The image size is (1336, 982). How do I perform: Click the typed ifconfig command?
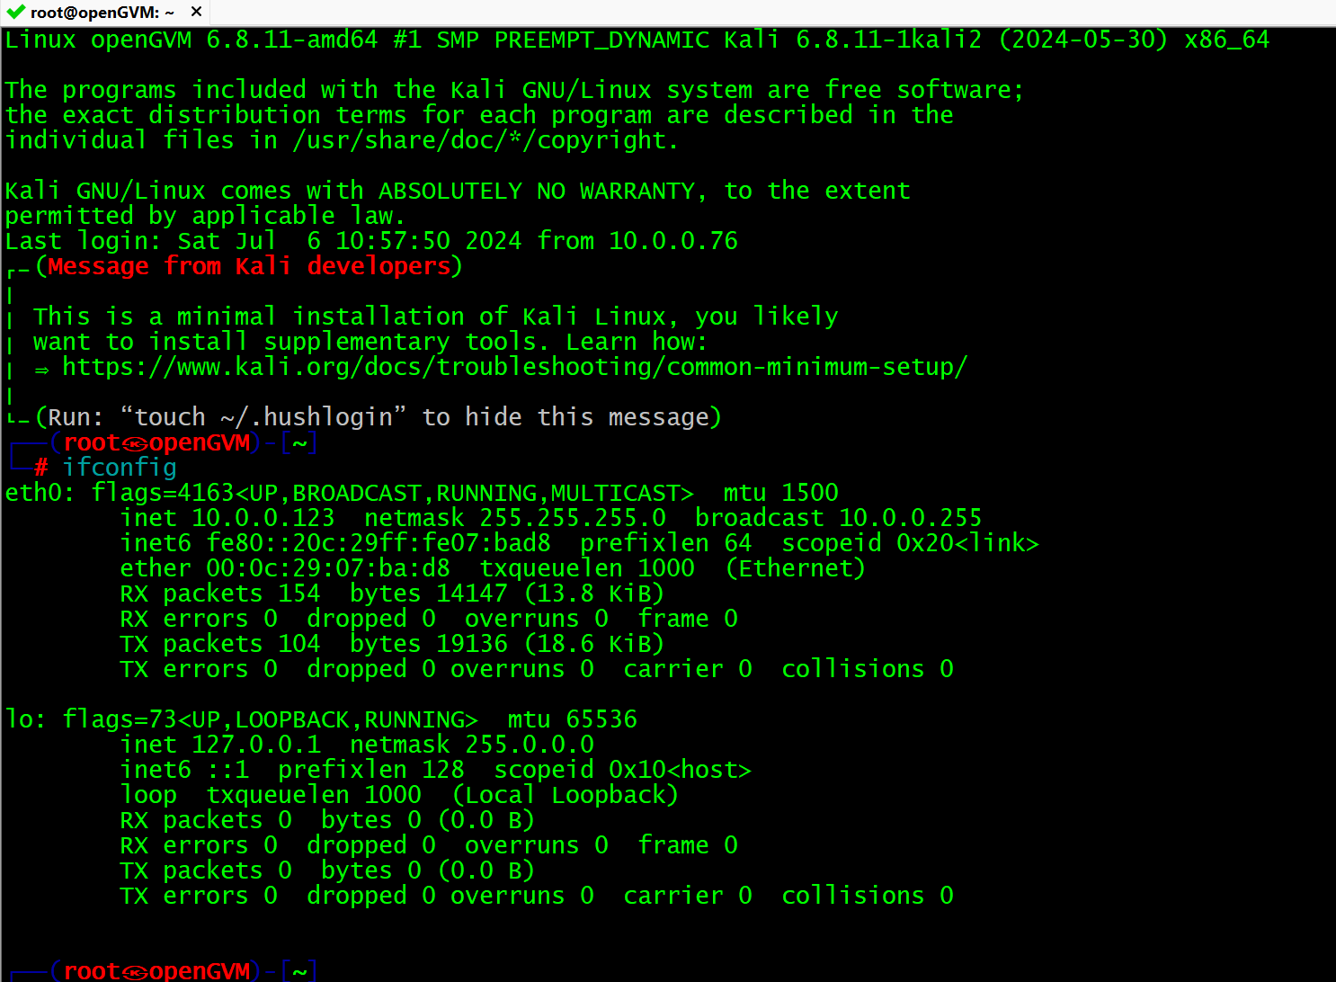point(120,468)
